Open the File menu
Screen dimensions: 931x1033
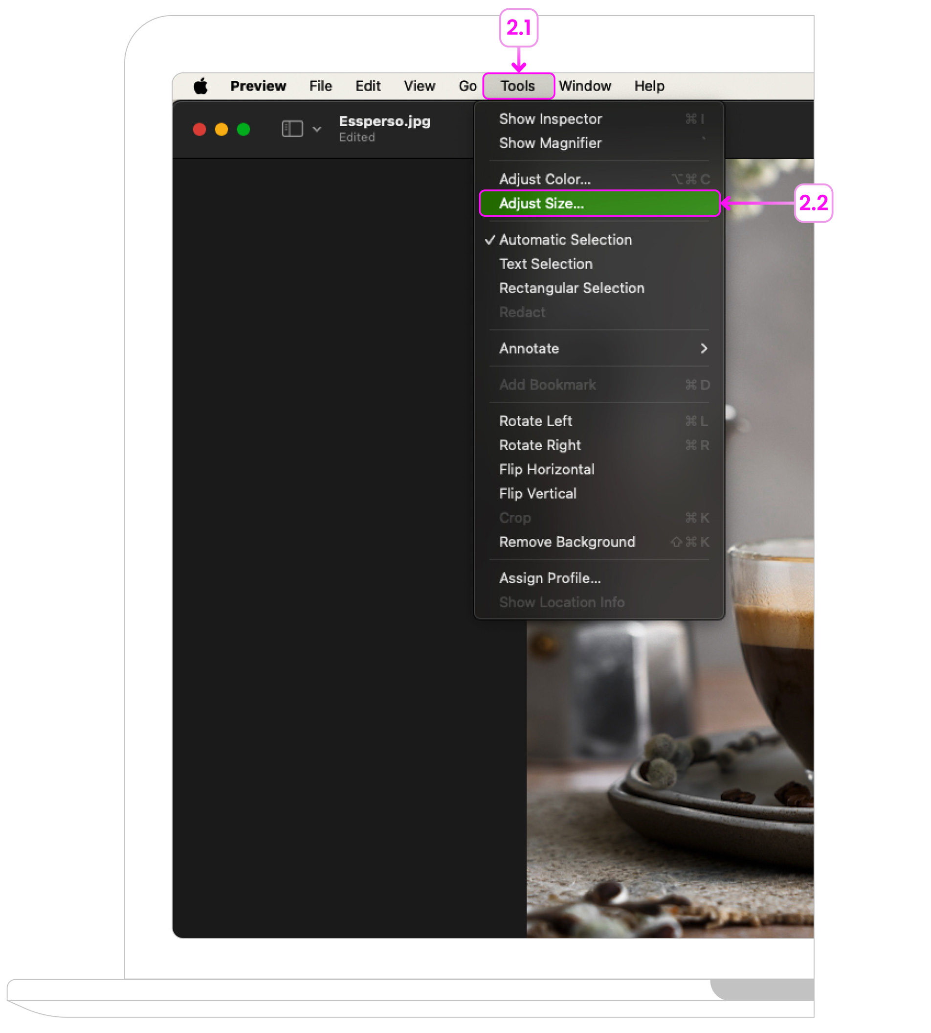[320, 86]
